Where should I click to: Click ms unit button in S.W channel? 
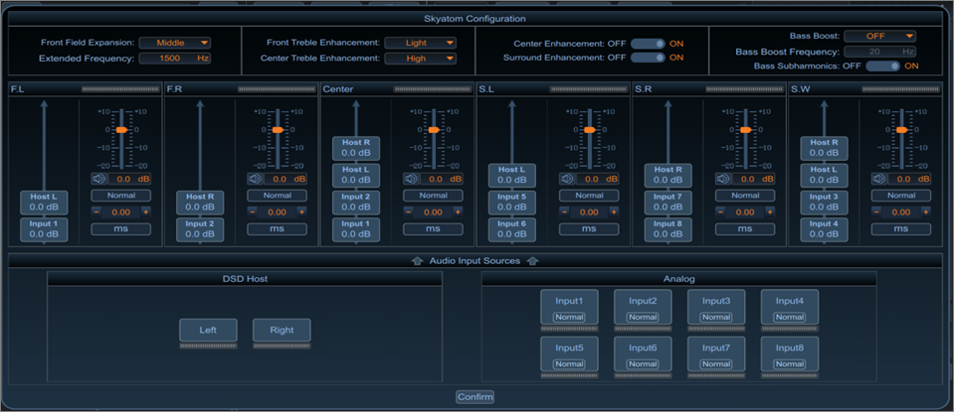[x=900, y=228]
